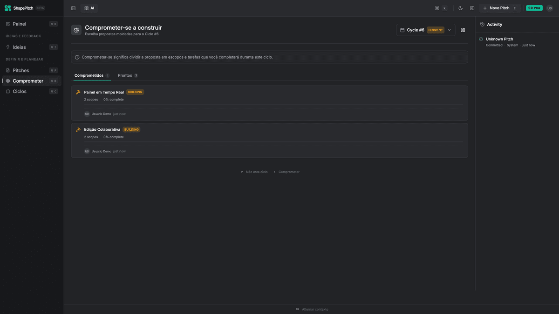
Task: Open the AI assistant from the top toolbar
Action: (x=88, y=8)
